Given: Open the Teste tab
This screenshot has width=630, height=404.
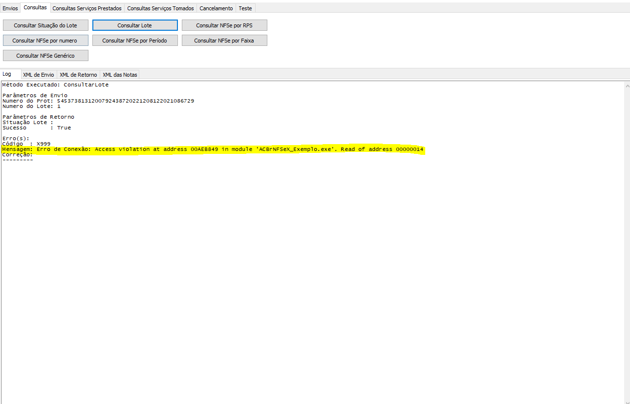Looking at the screenshot, I should (245, 8).
